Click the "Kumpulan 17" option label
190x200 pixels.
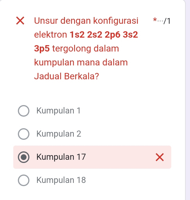(x=61, y=157)
